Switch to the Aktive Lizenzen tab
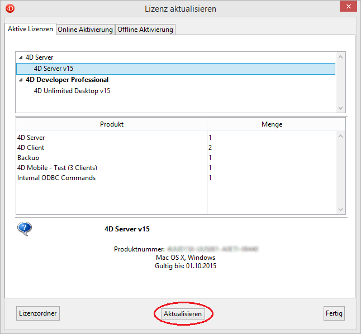The image size is (361, 334). (x=30, y=29)
